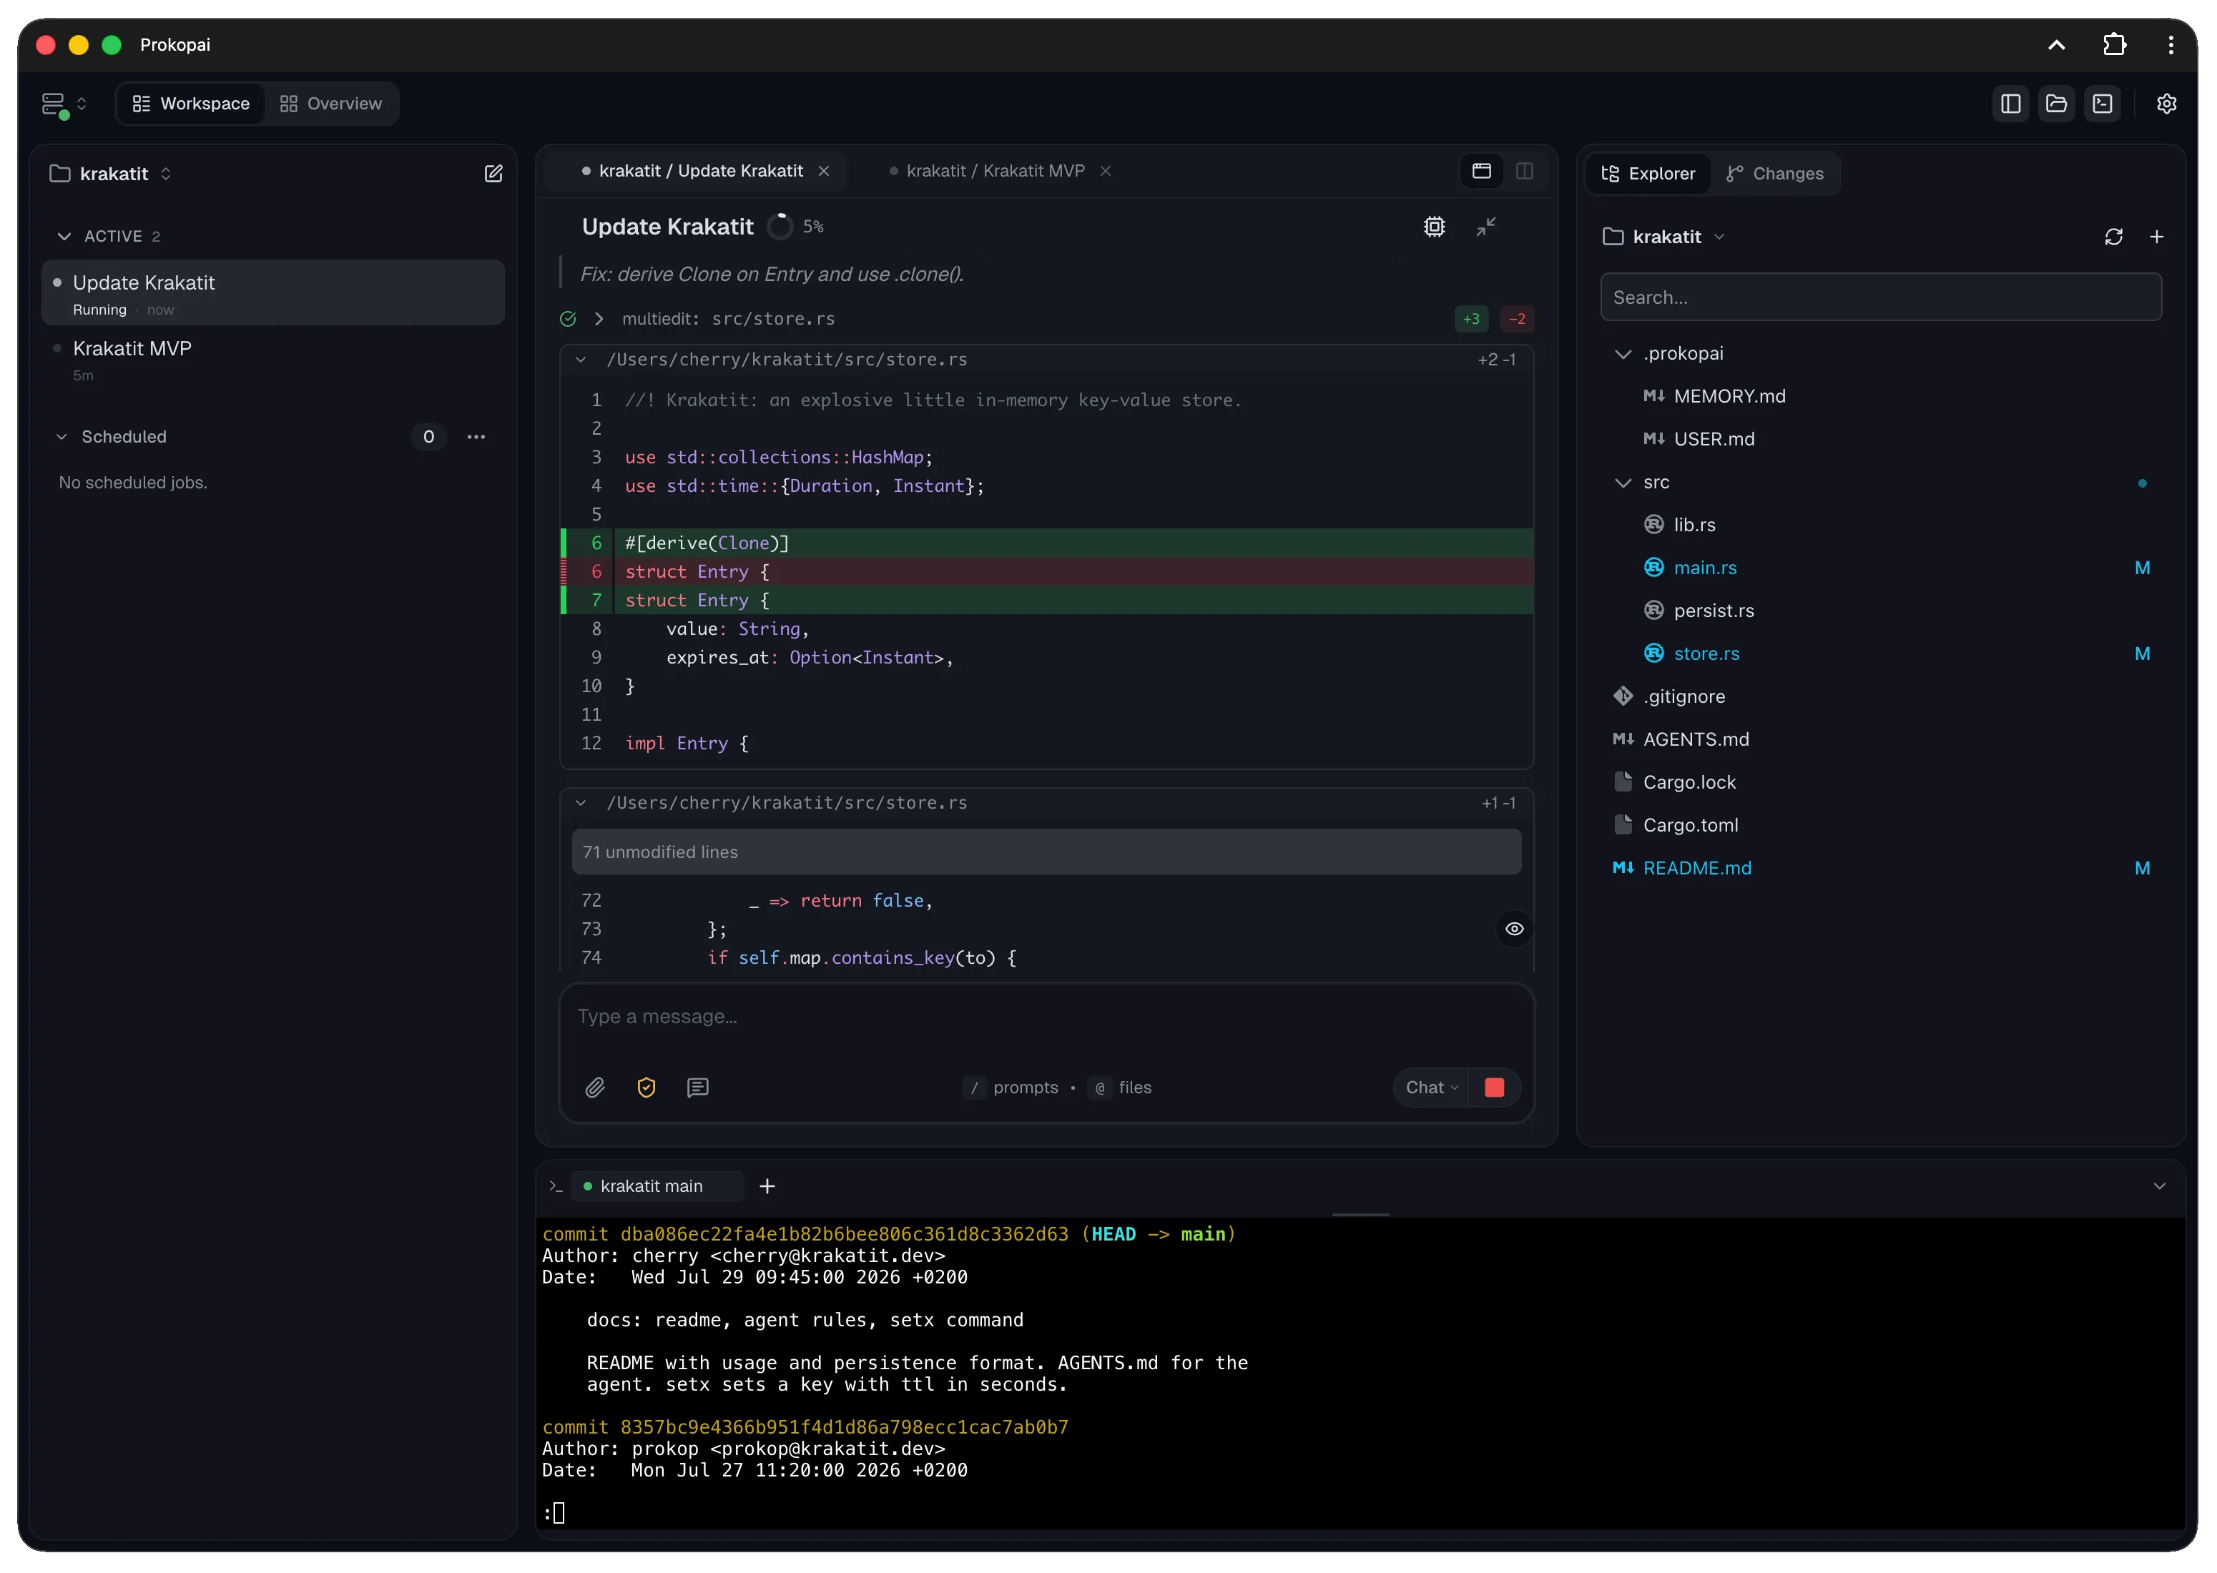Open the Changes tab

(1774, 173)
